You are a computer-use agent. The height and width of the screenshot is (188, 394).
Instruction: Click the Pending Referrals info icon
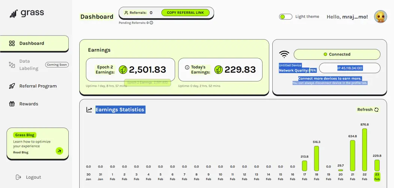click(x=151, y=23)
